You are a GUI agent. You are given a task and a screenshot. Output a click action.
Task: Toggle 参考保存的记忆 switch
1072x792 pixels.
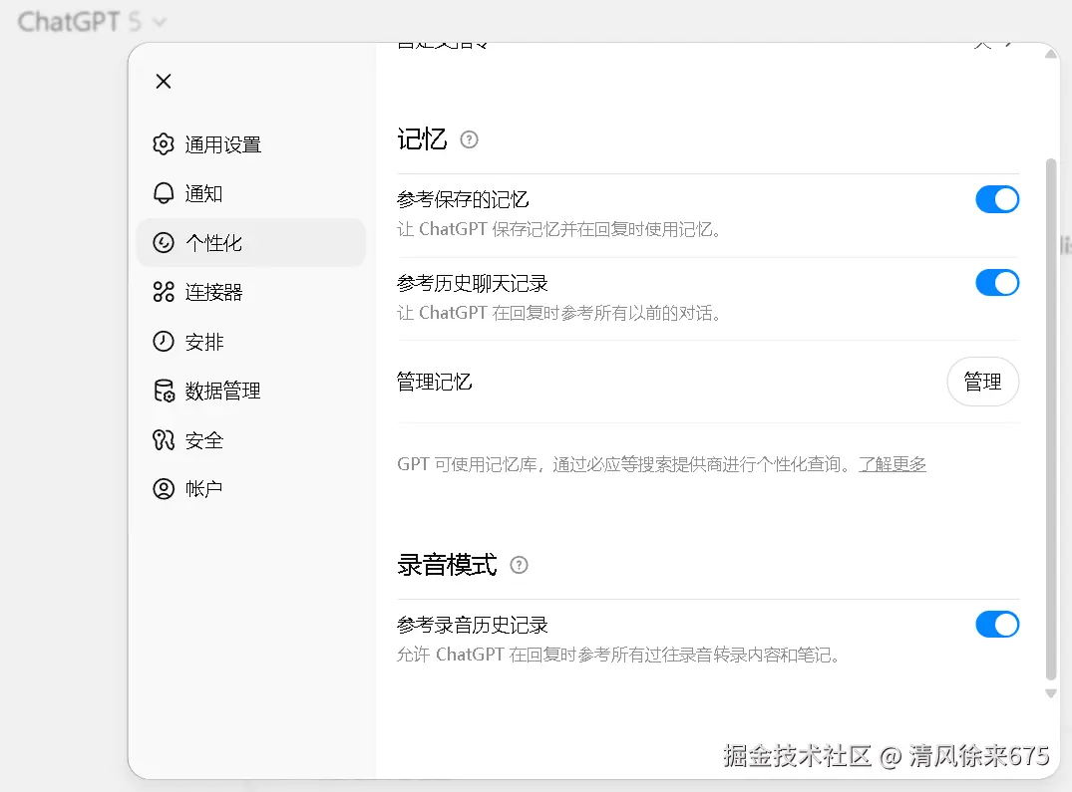point(997,199)
